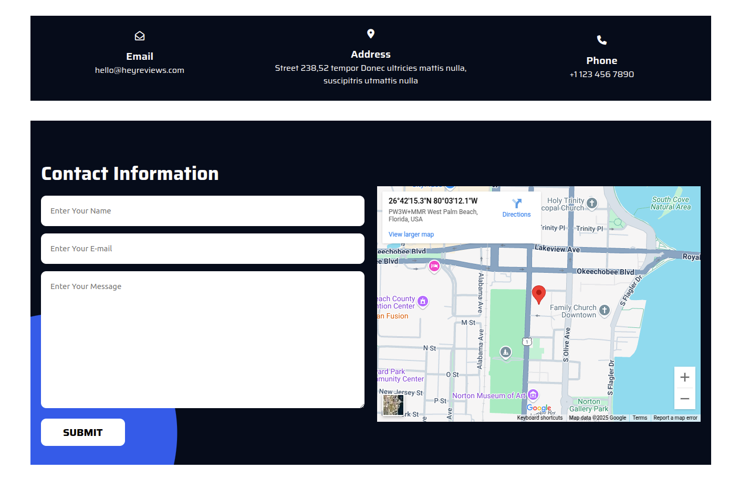Zoom in the map with plus button
750x480 pixels.
685,377
